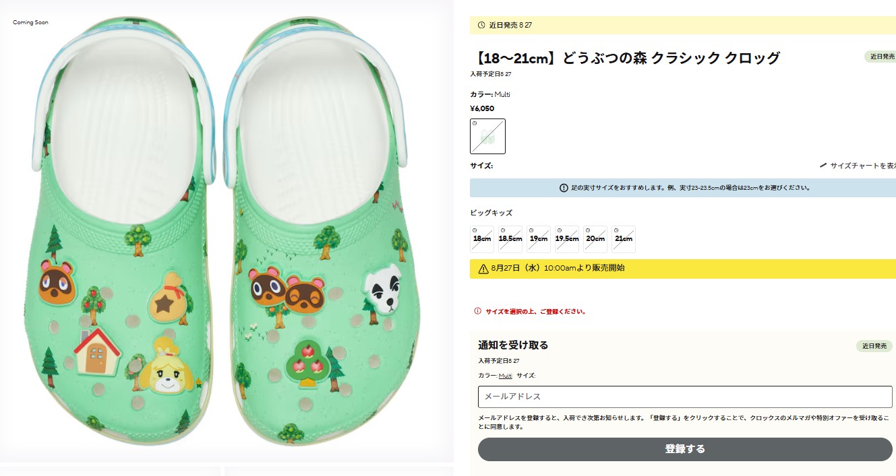Select the 20cm size option
Viewport: 896px width, 476px height.
pos(595,238)
